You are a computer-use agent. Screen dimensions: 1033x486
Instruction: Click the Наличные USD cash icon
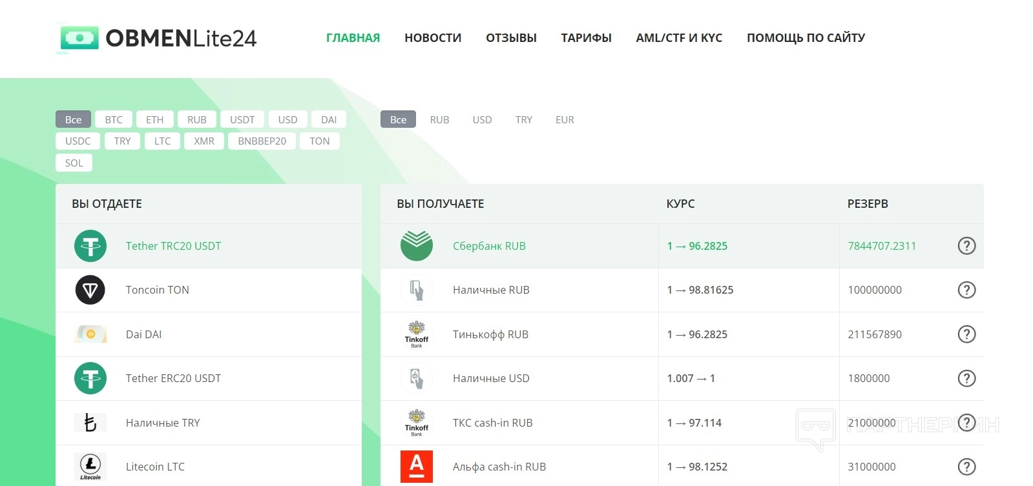tap(417, 378)
